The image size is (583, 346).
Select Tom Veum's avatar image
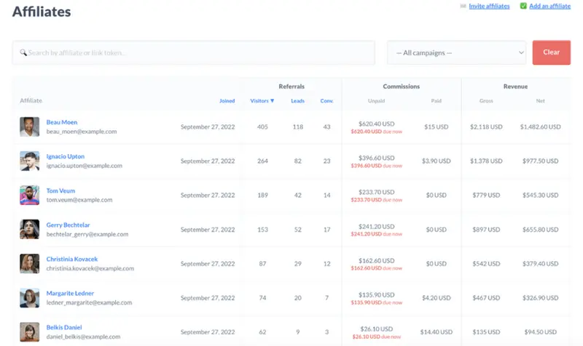[x=29, y=195]
